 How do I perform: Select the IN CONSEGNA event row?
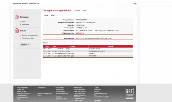click(x=88, y=49)
